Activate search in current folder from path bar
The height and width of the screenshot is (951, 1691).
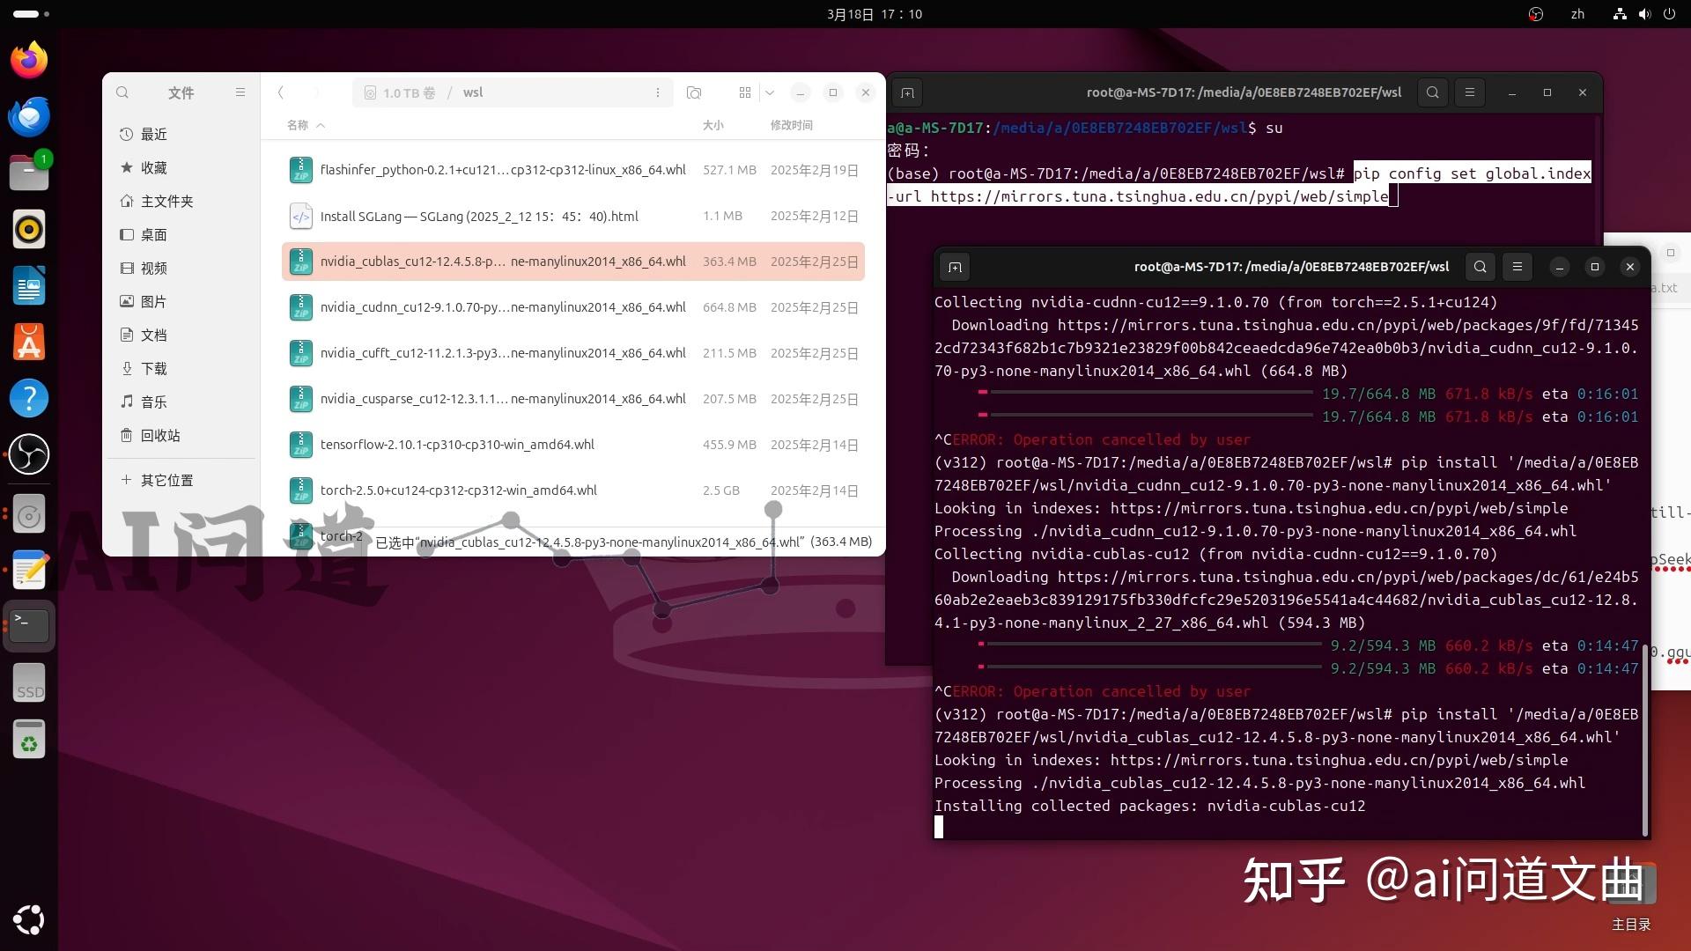694,92
